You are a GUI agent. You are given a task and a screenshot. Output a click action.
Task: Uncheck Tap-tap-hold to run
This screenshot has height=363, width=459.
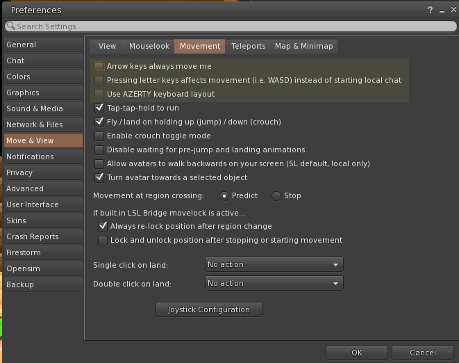point(99,108)
